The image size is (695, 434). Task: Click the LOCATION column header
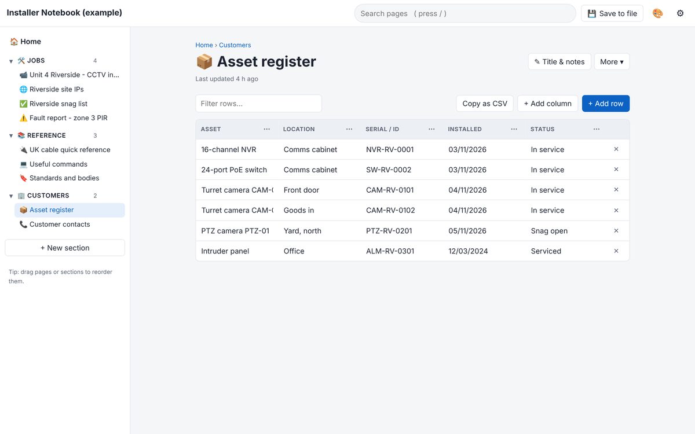(x=299, y=129)
